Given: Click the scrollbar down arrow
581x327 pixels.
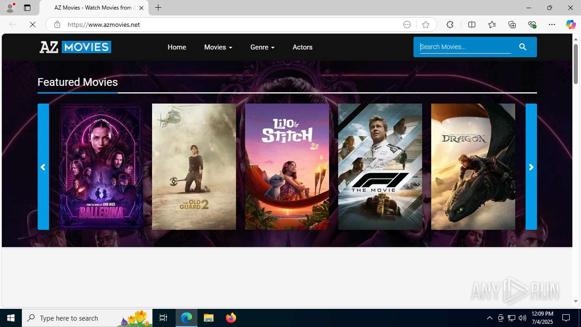Looking at the screenshot, I should click(x=576, y=301).
